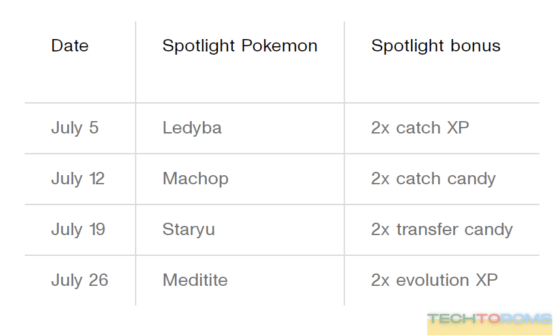
Task: Click the 2x catch XP cell
Action: point(419,128)
